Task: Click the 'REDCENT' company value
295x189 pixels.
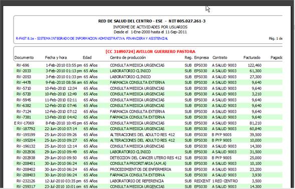Action: [x=202, y=181]
